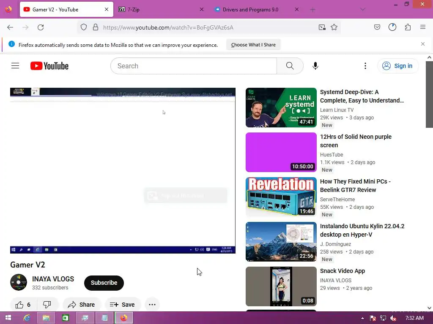
Task: Click the site security padlock icon
Action: 96,27
